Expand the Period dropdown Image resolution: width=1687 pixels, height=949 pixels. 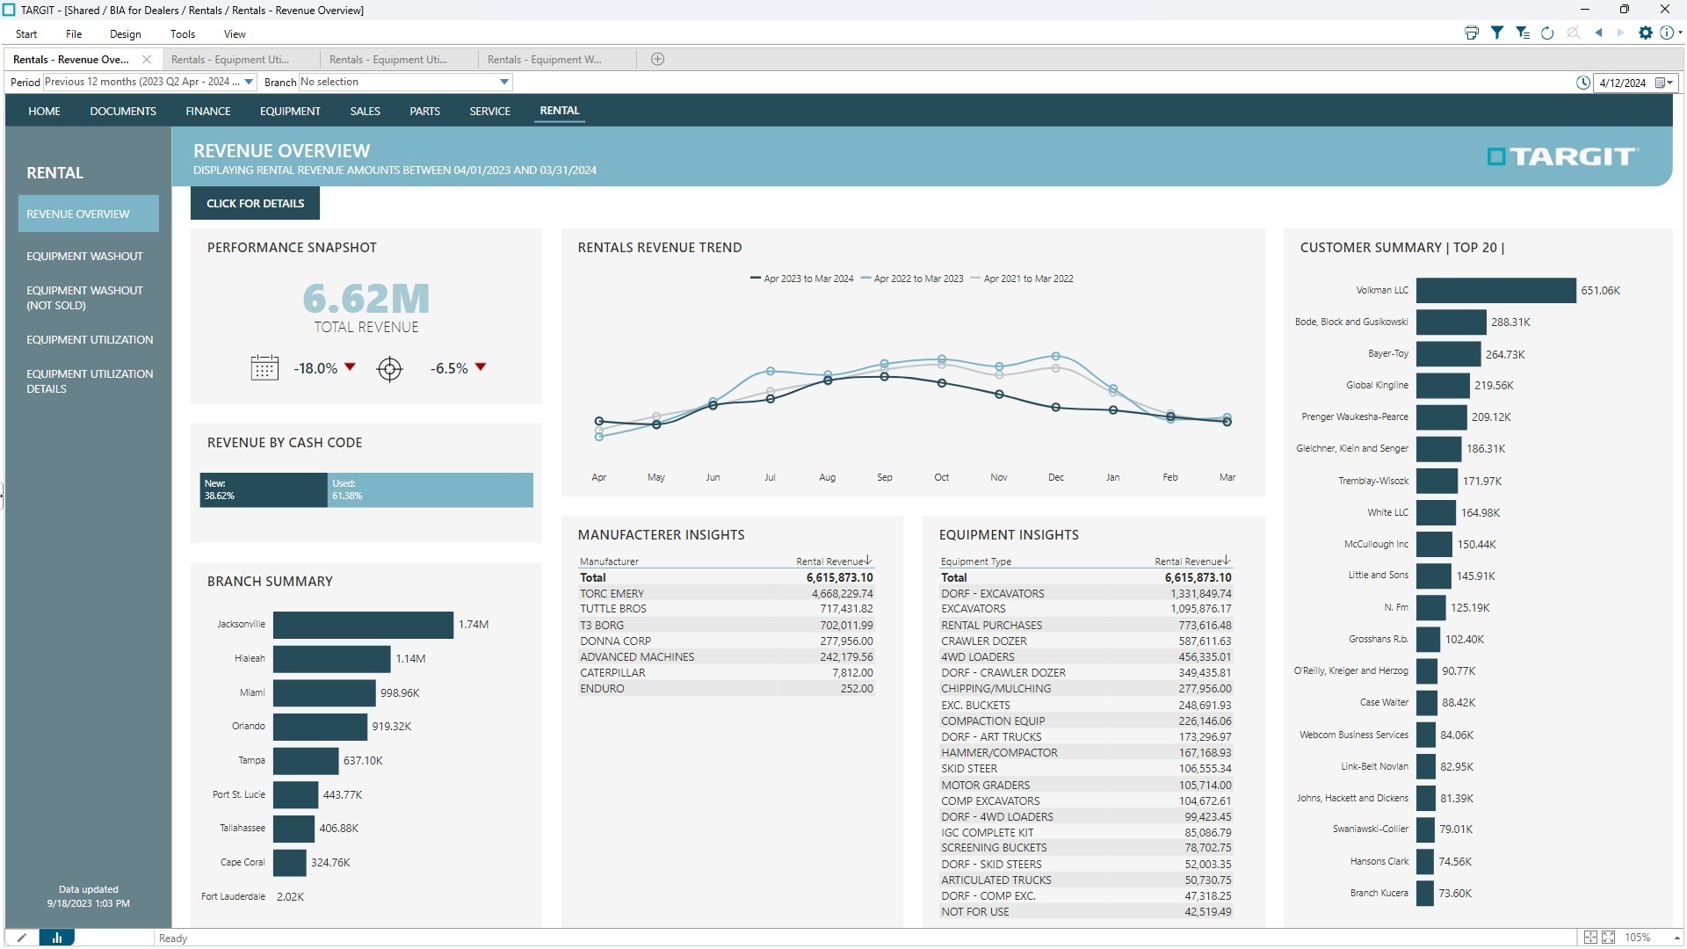point(249,83)
